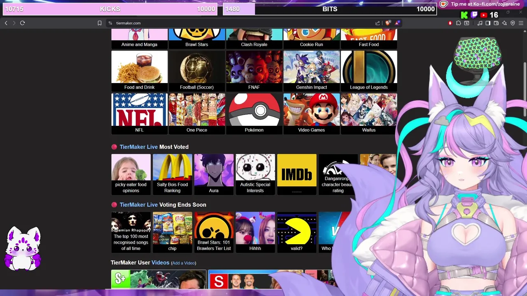Choose the Video Games category tile
This screenshot has height=296, width=527.
311,114
